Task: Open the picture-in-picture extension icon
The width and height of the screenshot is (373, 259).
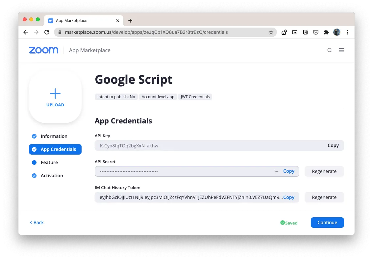Action: pyautogui.click(x=294, y=32)
